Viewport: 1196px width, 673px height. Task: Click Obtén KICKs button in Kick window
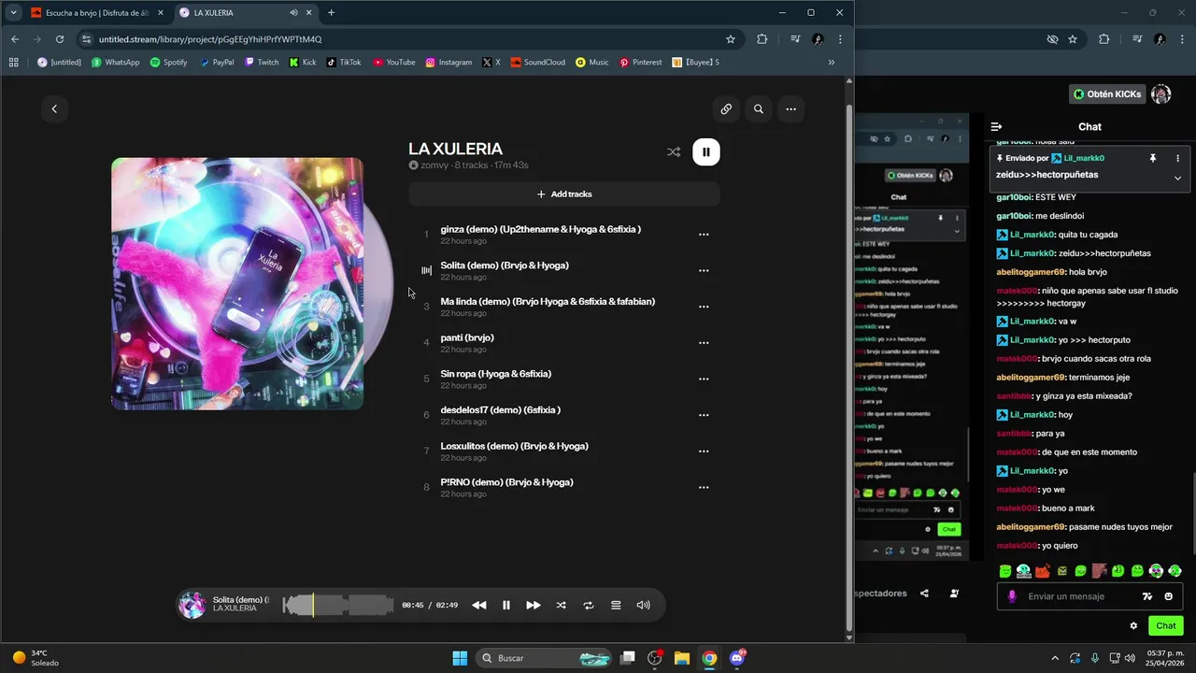[1107, 94]
